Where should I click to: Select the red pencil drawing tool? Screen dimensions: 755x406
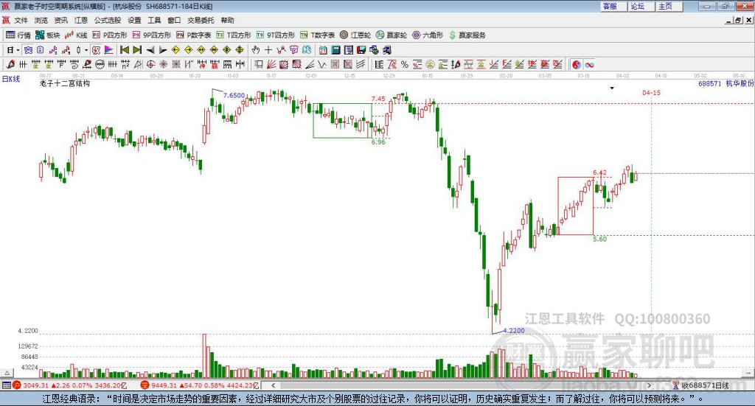click(10, 64)
